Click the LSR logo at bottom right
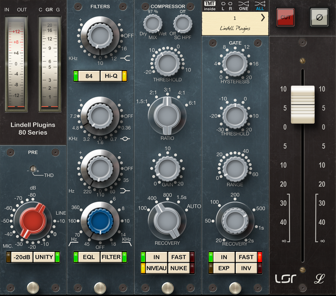This screenshot has width=336, height=296. (x=285, y=279)
